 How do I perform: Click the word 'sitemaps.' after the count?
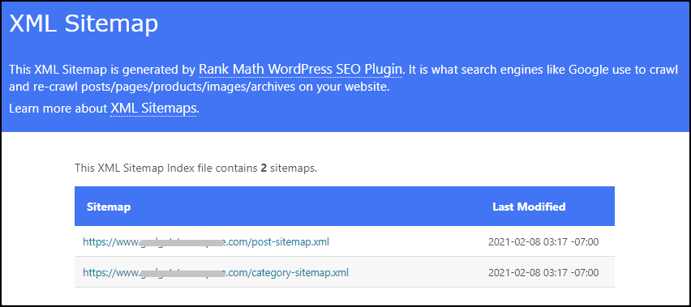coord(294,168)
